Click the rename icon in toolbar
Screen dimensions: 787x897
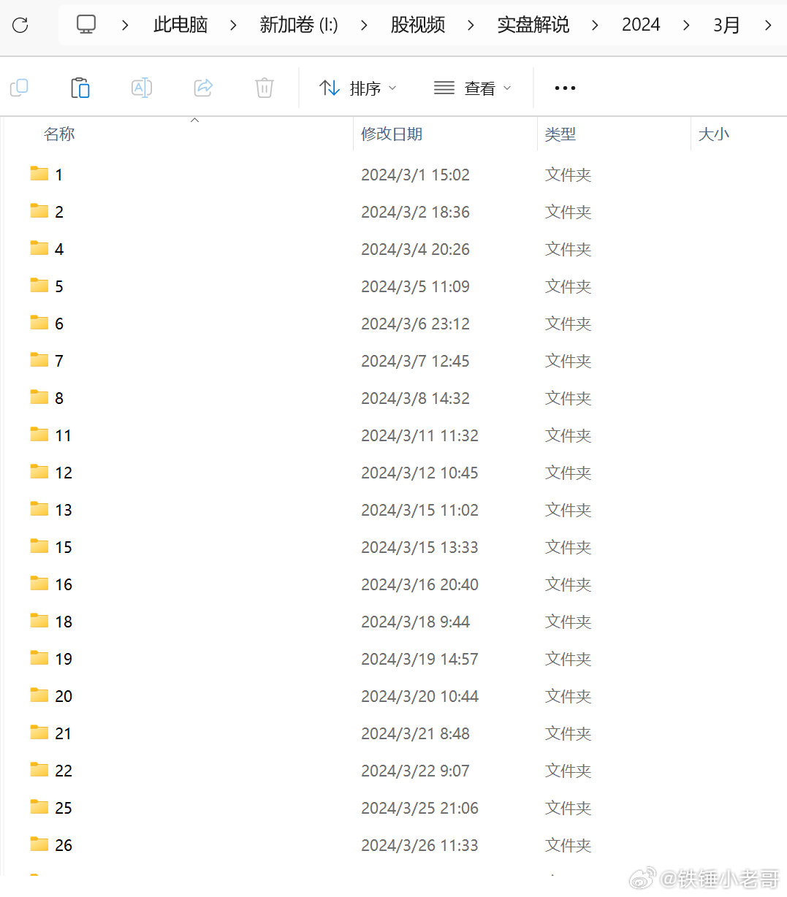[142, 88]
